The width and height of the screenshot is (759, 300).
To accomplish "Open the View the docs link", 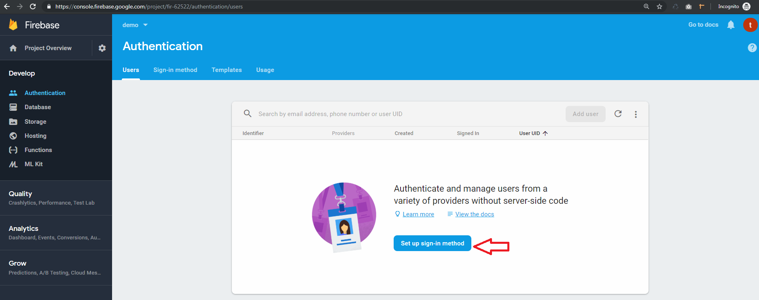I will click(474, 214).
